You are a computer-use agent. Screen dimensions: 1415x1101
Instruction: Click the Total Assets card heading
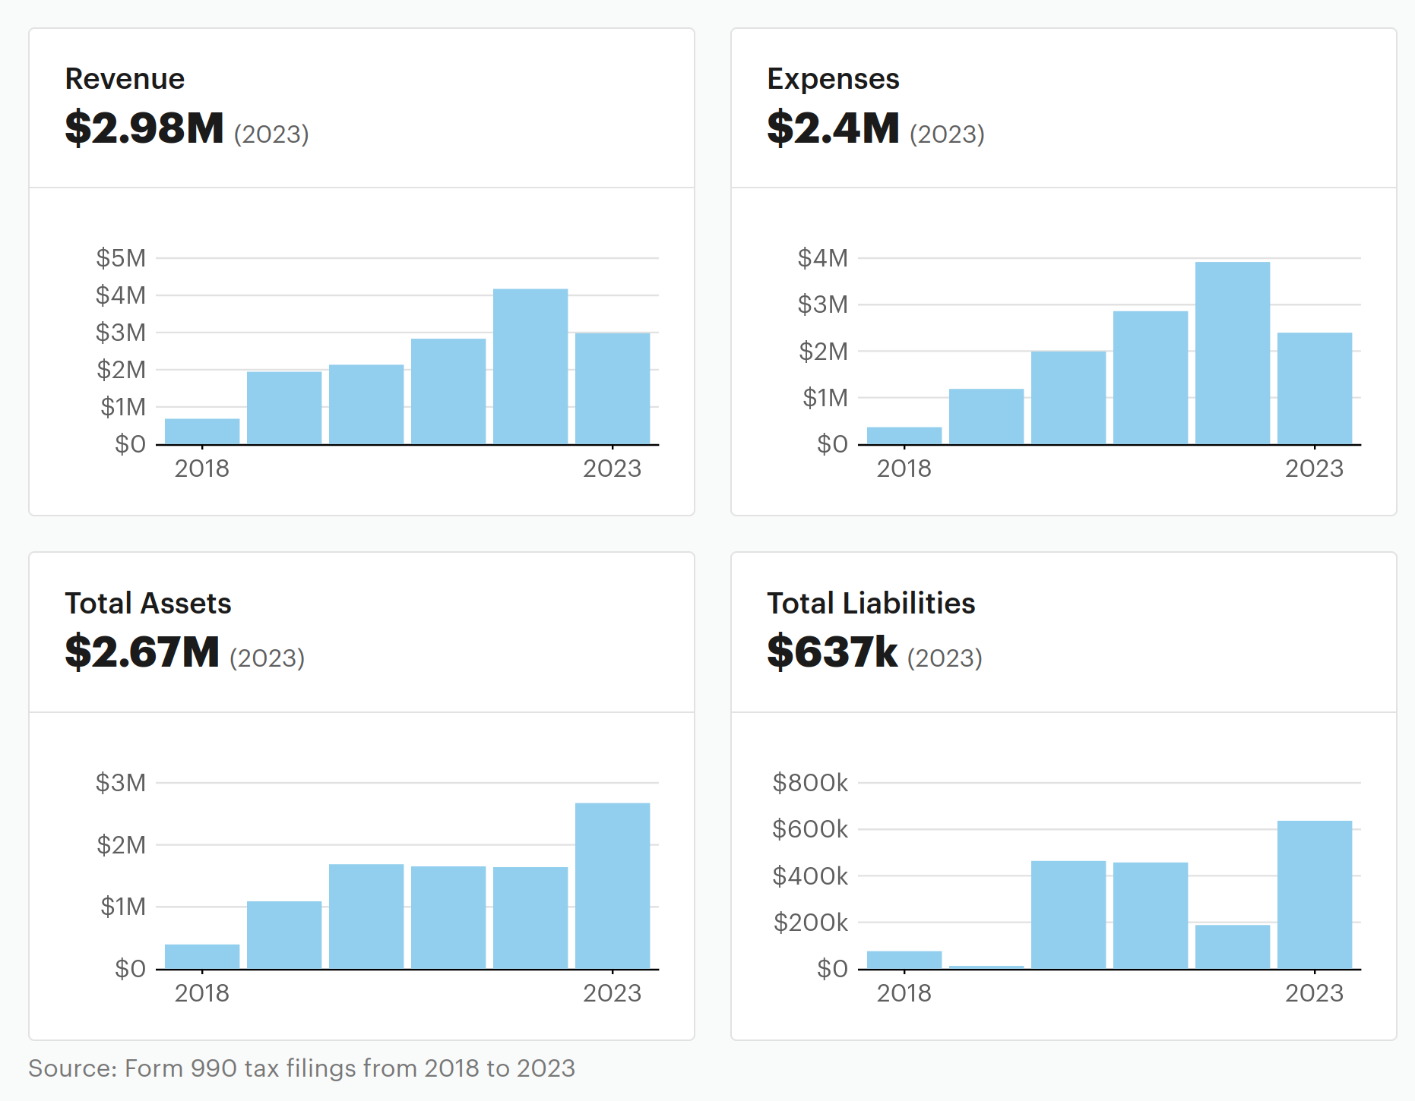[148, 603]
